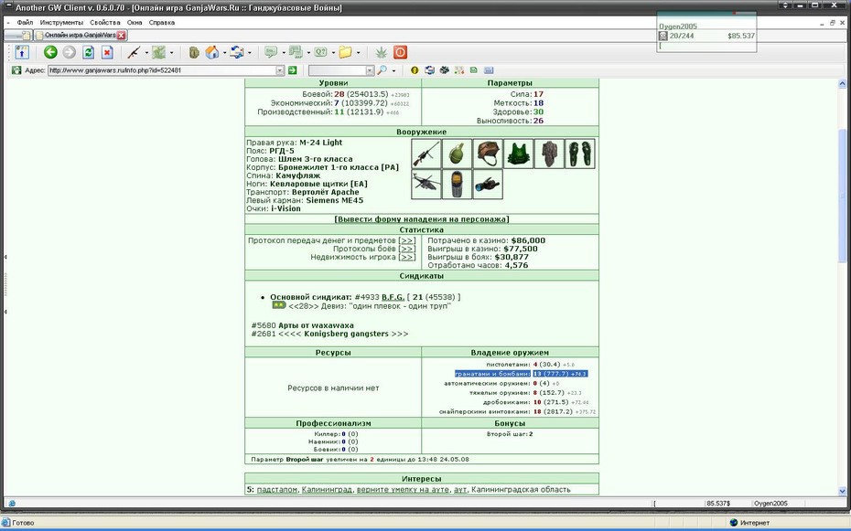Open the address bar dropdown arrow
Screen dimensions: 851x531
280,70
